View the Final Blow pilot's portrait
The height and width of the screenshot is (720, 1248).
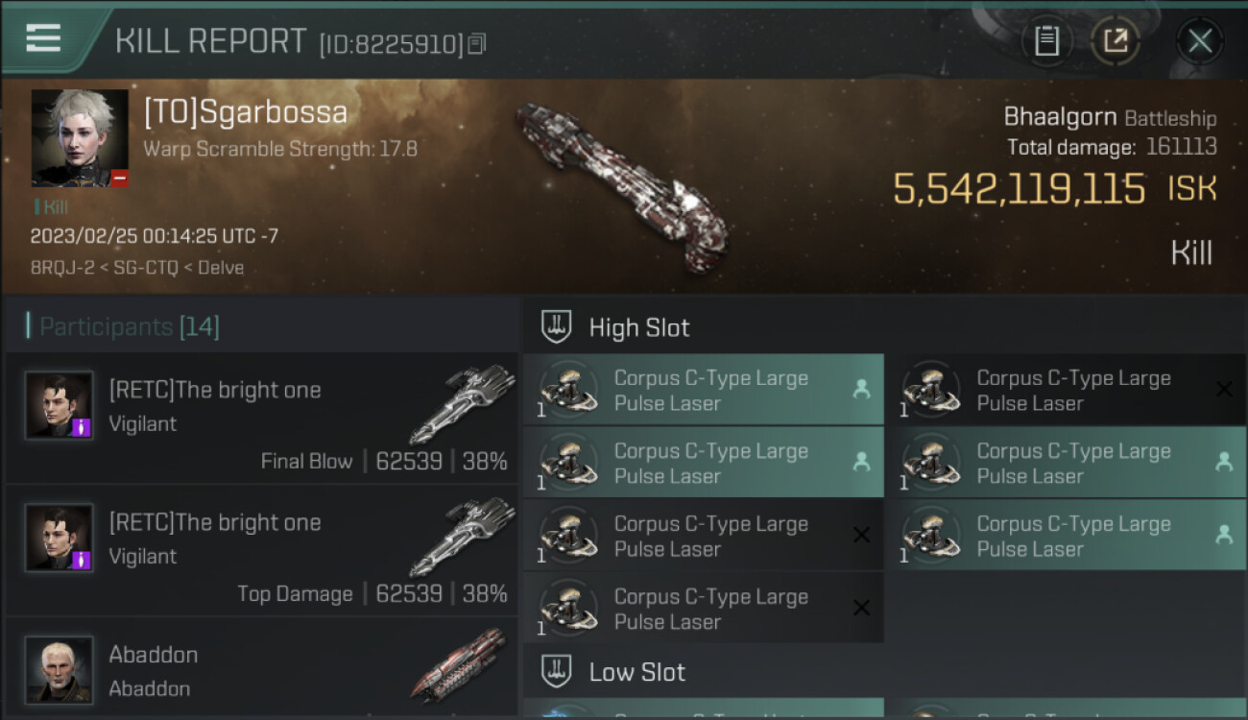coord(59,404)
